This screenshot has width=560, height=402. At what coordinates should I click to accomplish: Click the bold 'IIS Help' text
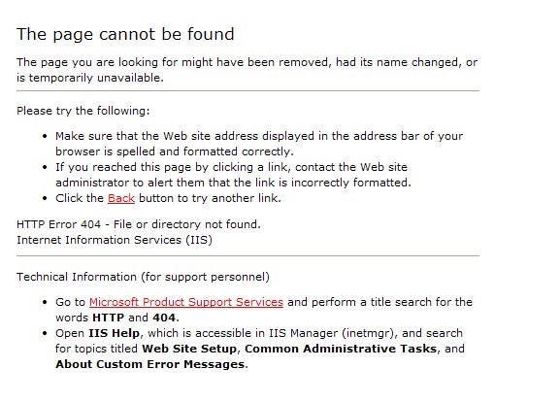click(114, 333)
